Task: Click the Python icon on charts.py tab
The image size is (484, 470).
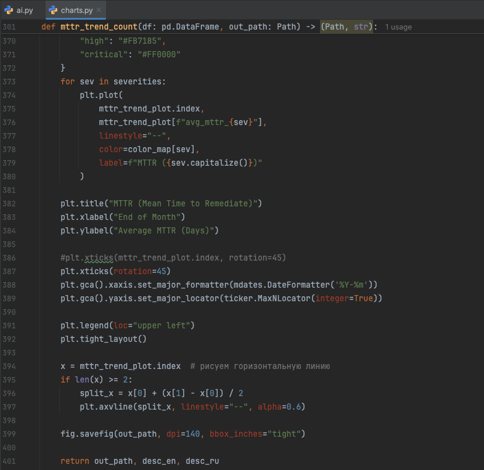Action: (x=54, y=10)
